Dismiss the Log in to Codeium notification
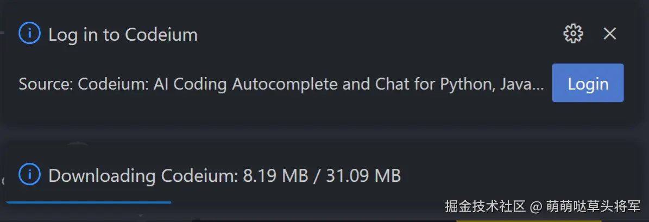 click(x=610, y=34)
